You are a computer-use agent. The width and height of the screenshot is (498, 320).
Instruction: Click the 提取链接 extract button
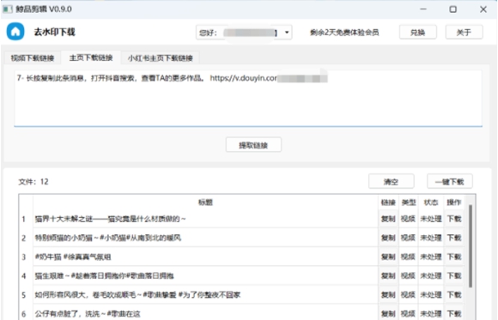point(253,145)
